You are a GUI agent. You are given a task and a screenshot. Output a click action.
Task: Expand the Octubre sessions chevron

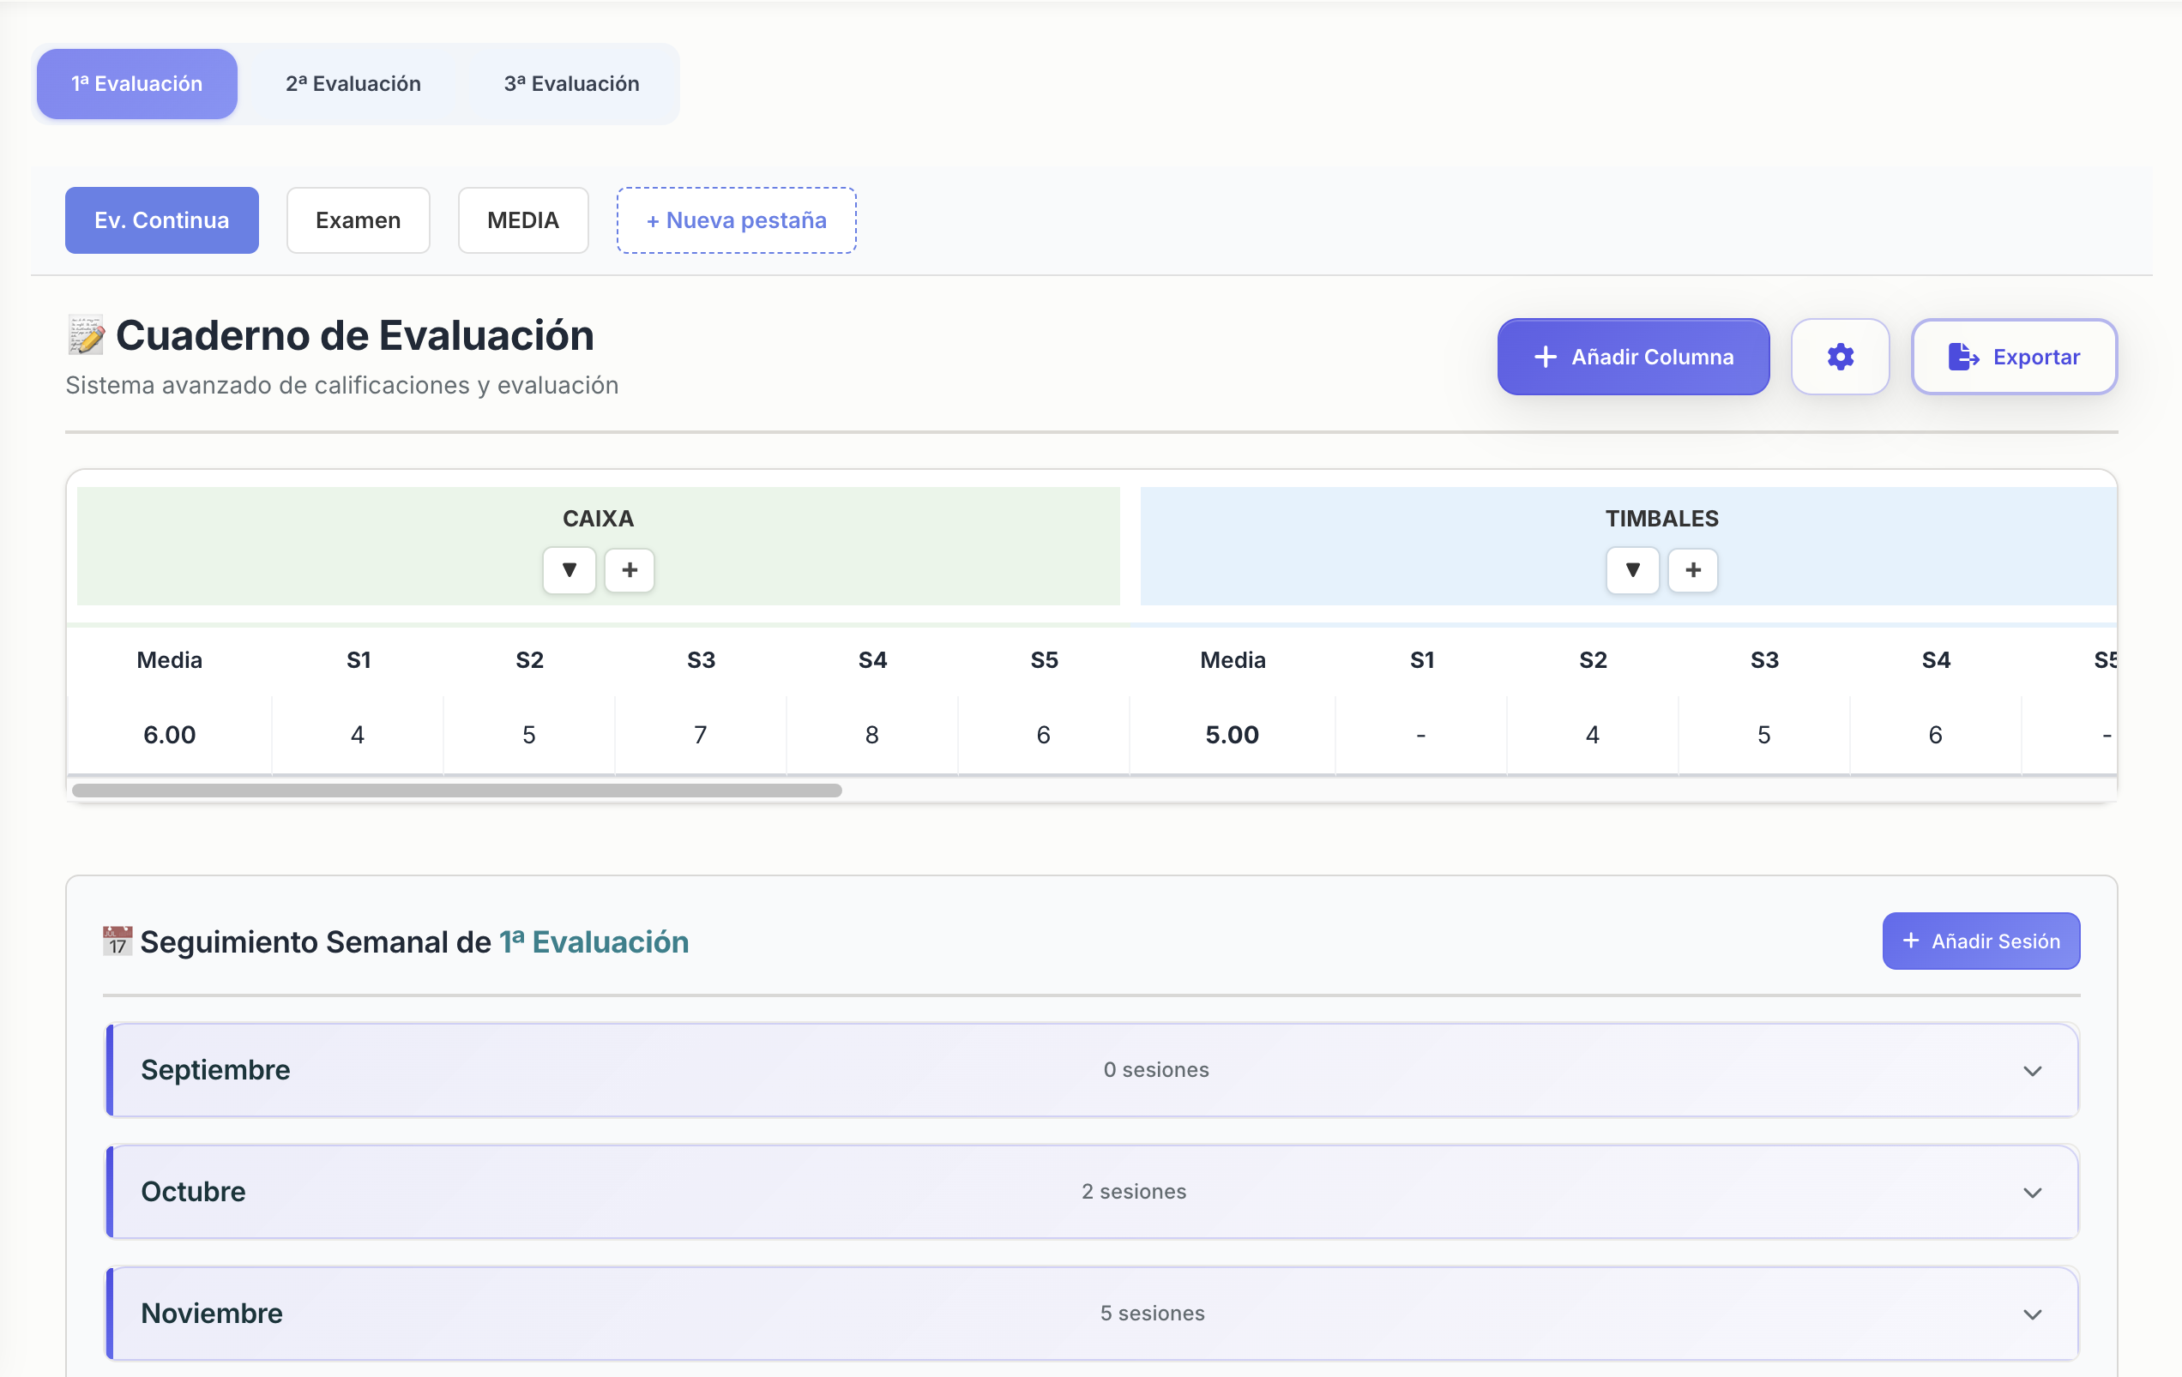coord(2032,1192)
